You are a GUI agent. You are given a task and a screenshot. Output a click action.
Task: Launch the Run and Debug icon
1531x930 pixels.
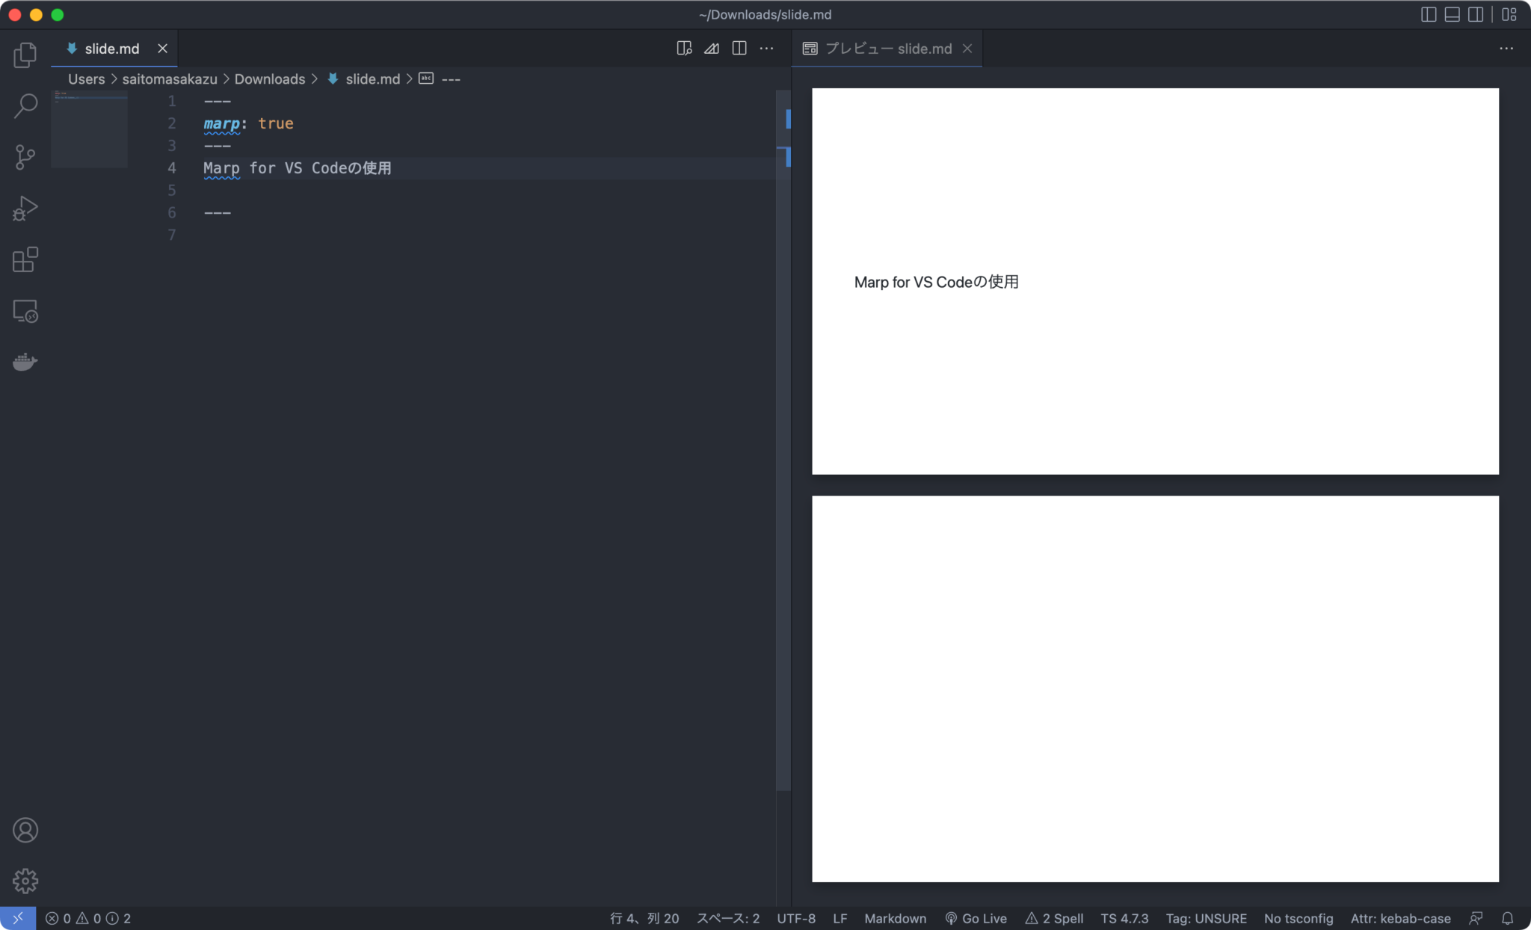pyautogui.click(x=25, y=208)
